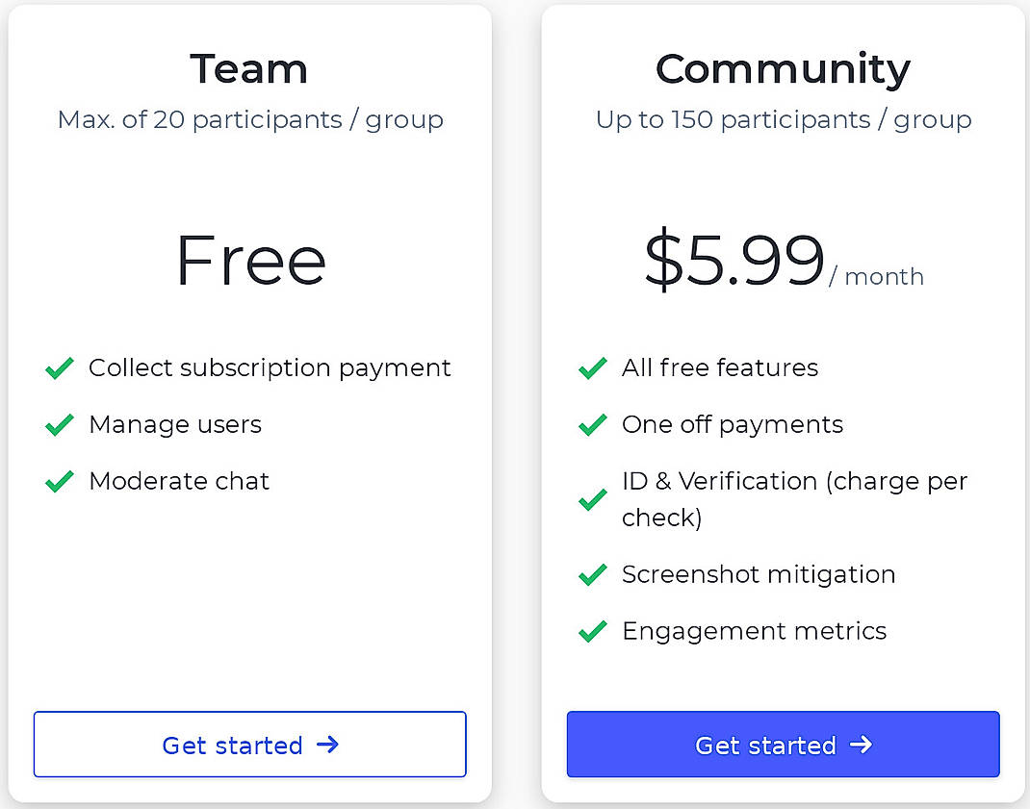Screen dimensions: 1030x809
Task: Click Get started on the Community plan
Action: point(783,745)
